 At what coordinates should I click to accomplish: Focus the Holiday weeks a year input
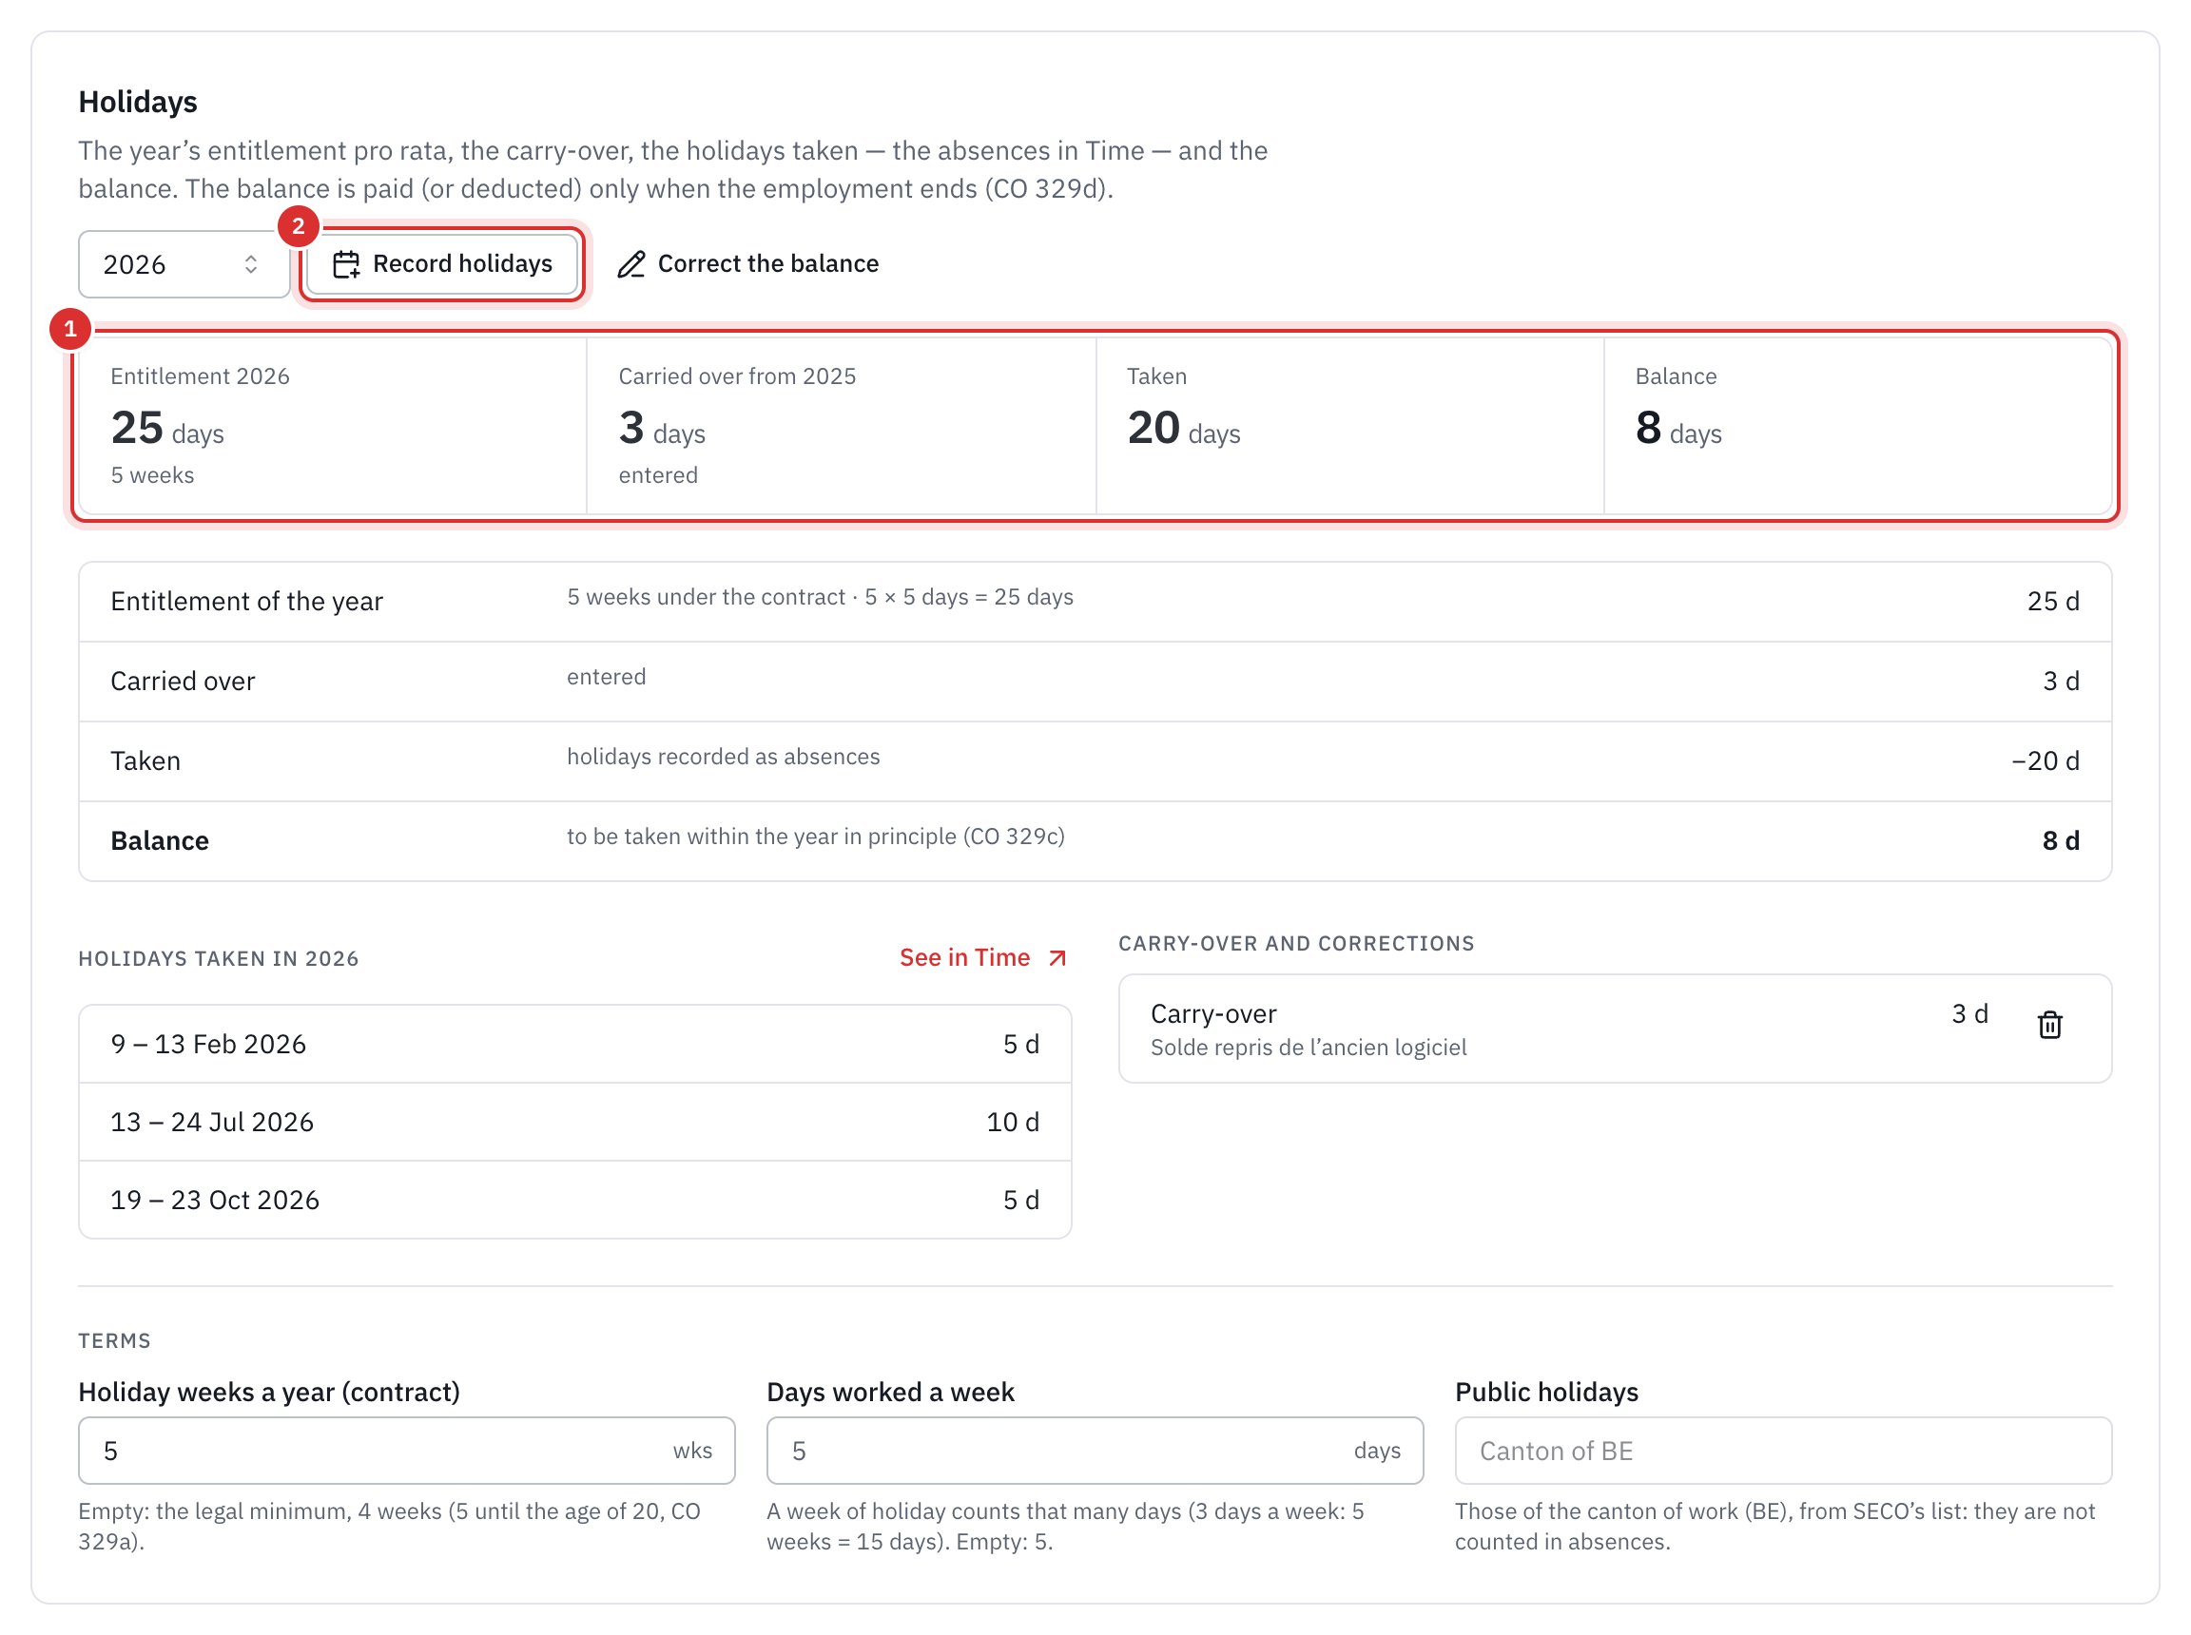tap(406, 1450)
